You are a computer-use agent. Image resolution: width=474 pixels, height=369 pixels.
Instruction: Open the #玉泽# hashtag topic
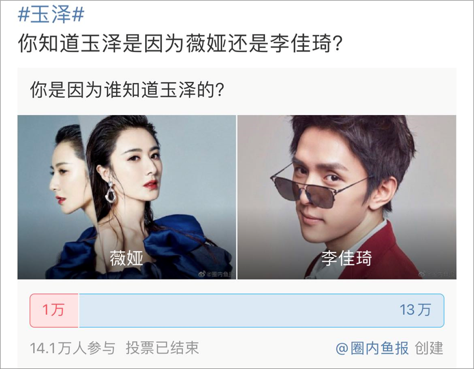click(51, 14)
